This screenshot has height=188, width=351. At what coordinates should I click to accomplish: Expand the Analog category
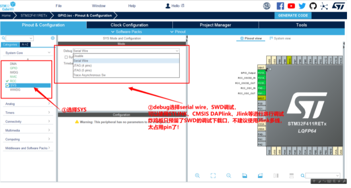28,104
